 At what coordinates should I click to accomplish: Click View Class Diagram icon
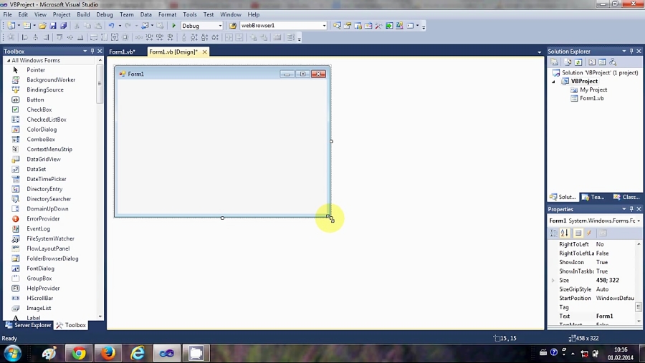tap(613, 62)
